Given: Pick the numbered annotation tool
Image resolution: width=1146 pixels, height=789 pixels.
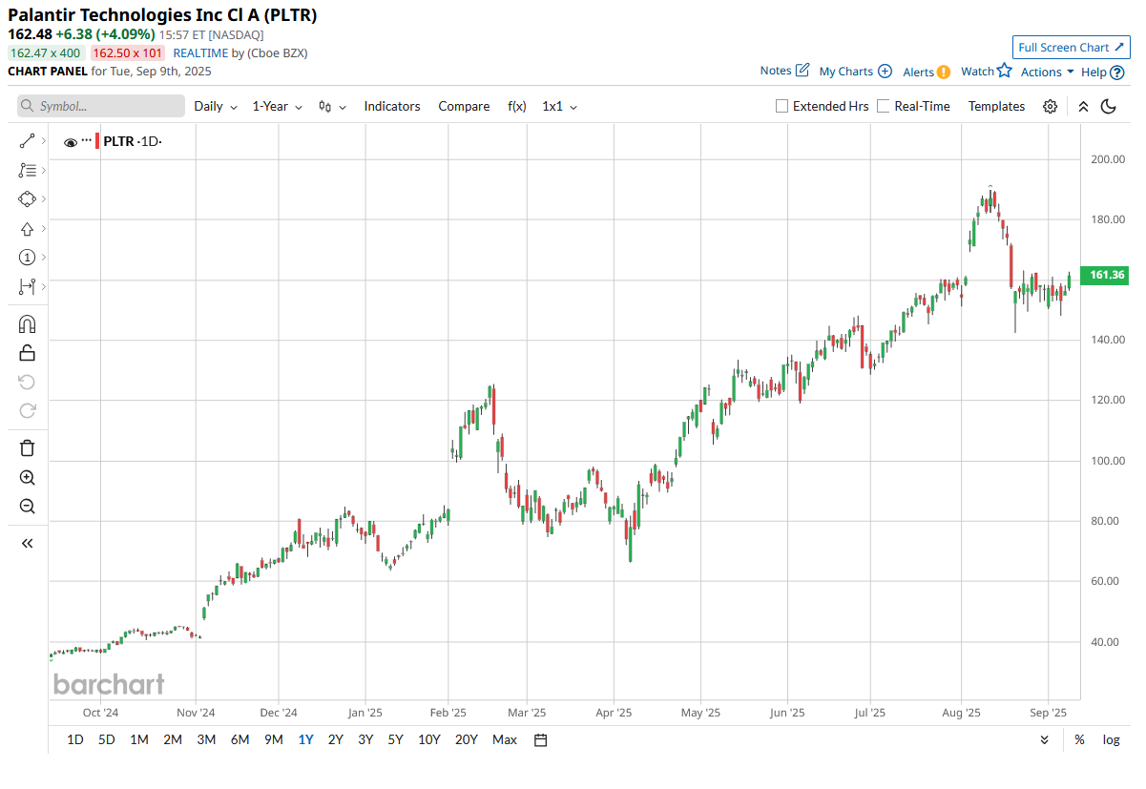Looking at the screenshot, I should click(x=27, y=258).
